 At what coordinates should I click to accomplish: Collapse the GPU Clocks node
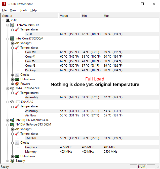pyautogui.click(x=12, y=143)
